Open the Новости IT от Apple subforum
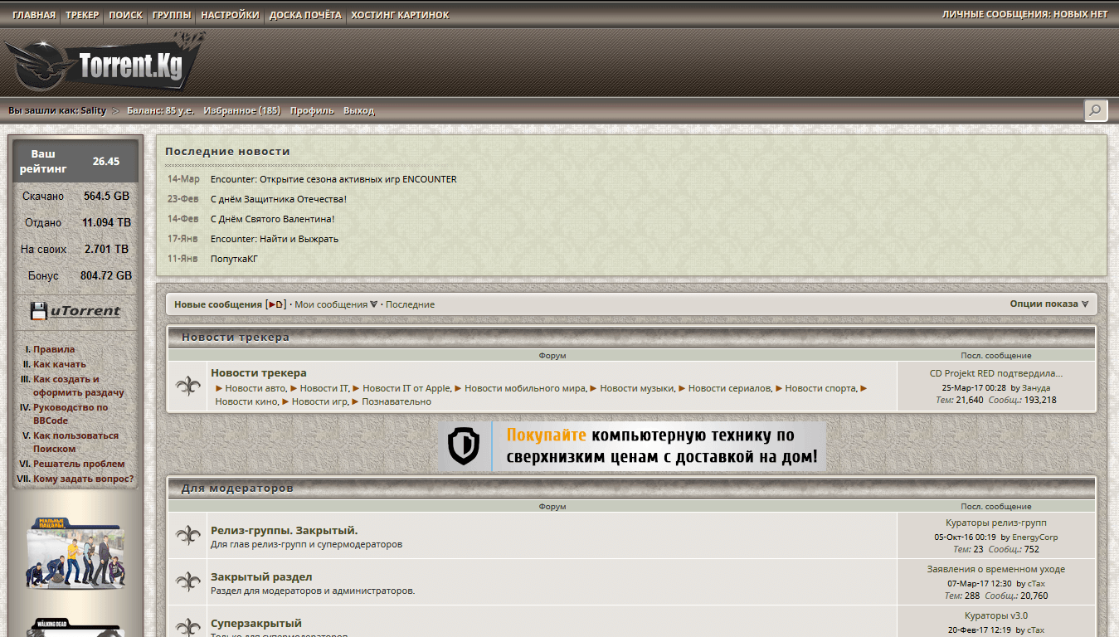Screen dimensions: 1119x637 406,388
